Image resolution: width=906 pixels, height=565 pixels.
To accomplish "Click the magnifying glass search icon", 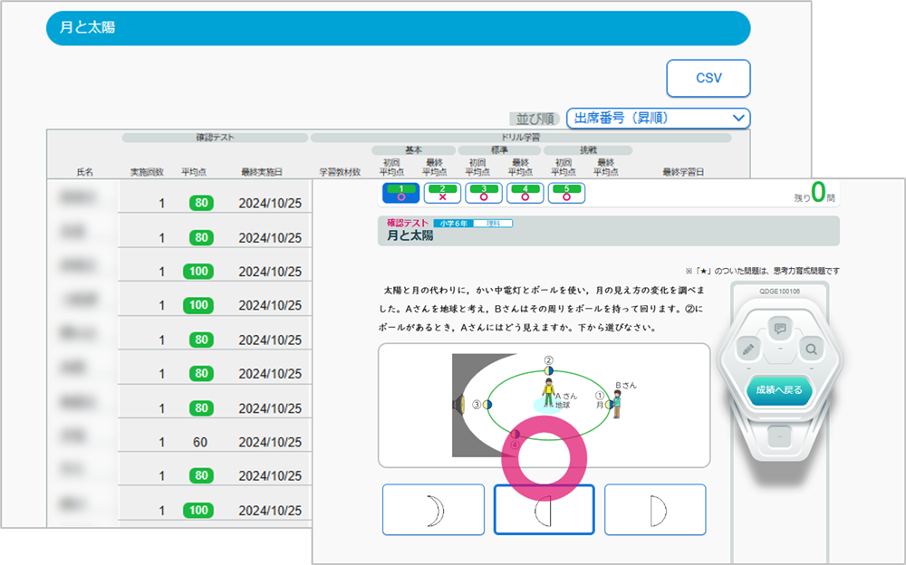I will [810, 348].
